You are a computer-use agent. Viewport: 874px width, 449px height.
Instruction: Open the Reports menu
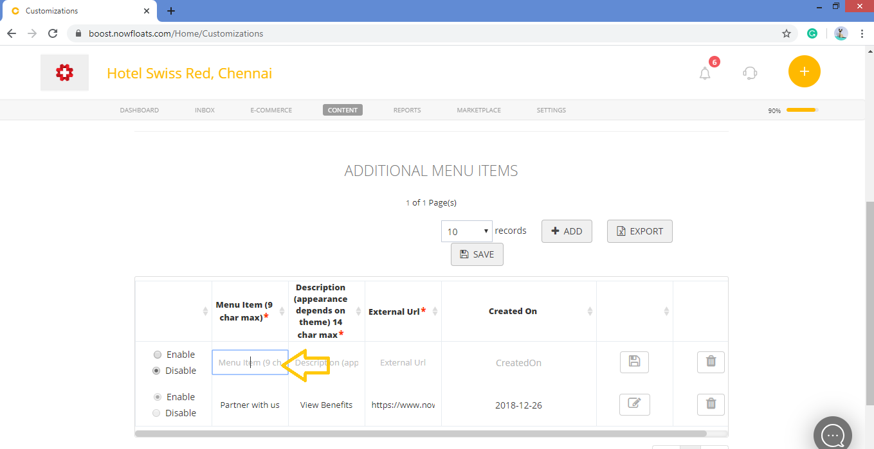click(x=407, y=110)
